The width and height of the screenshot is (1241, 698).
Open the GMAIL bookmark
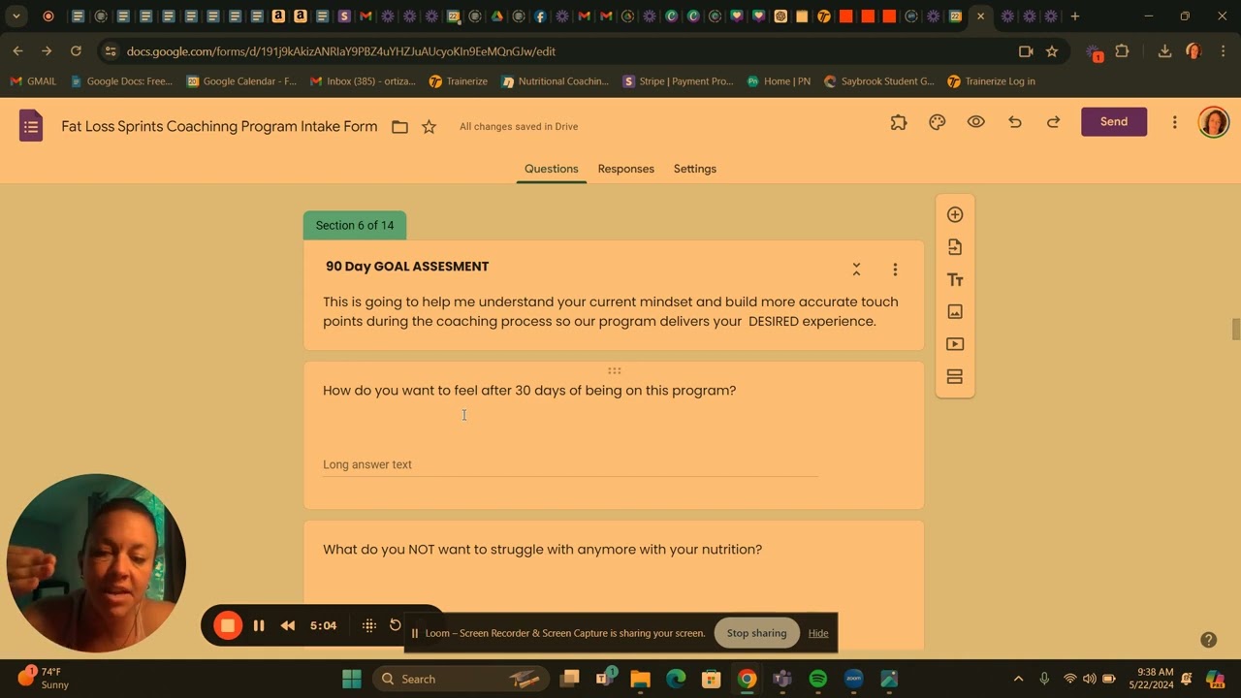pos(33,81)
